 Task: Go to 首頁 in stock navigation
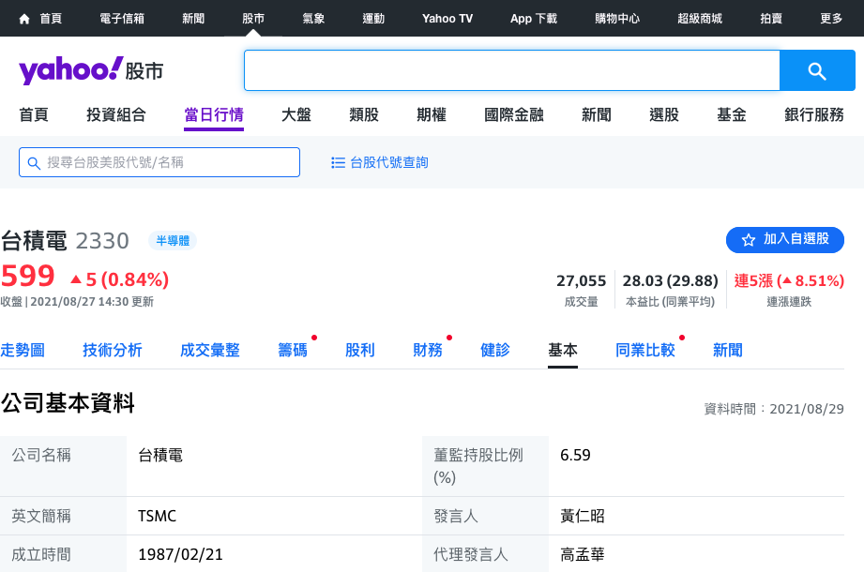pyautogui.click(x=34, y=114)
